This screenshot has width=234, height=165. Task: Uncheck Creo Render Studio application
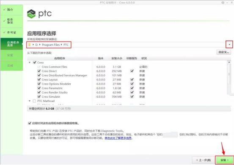(39, 92)
